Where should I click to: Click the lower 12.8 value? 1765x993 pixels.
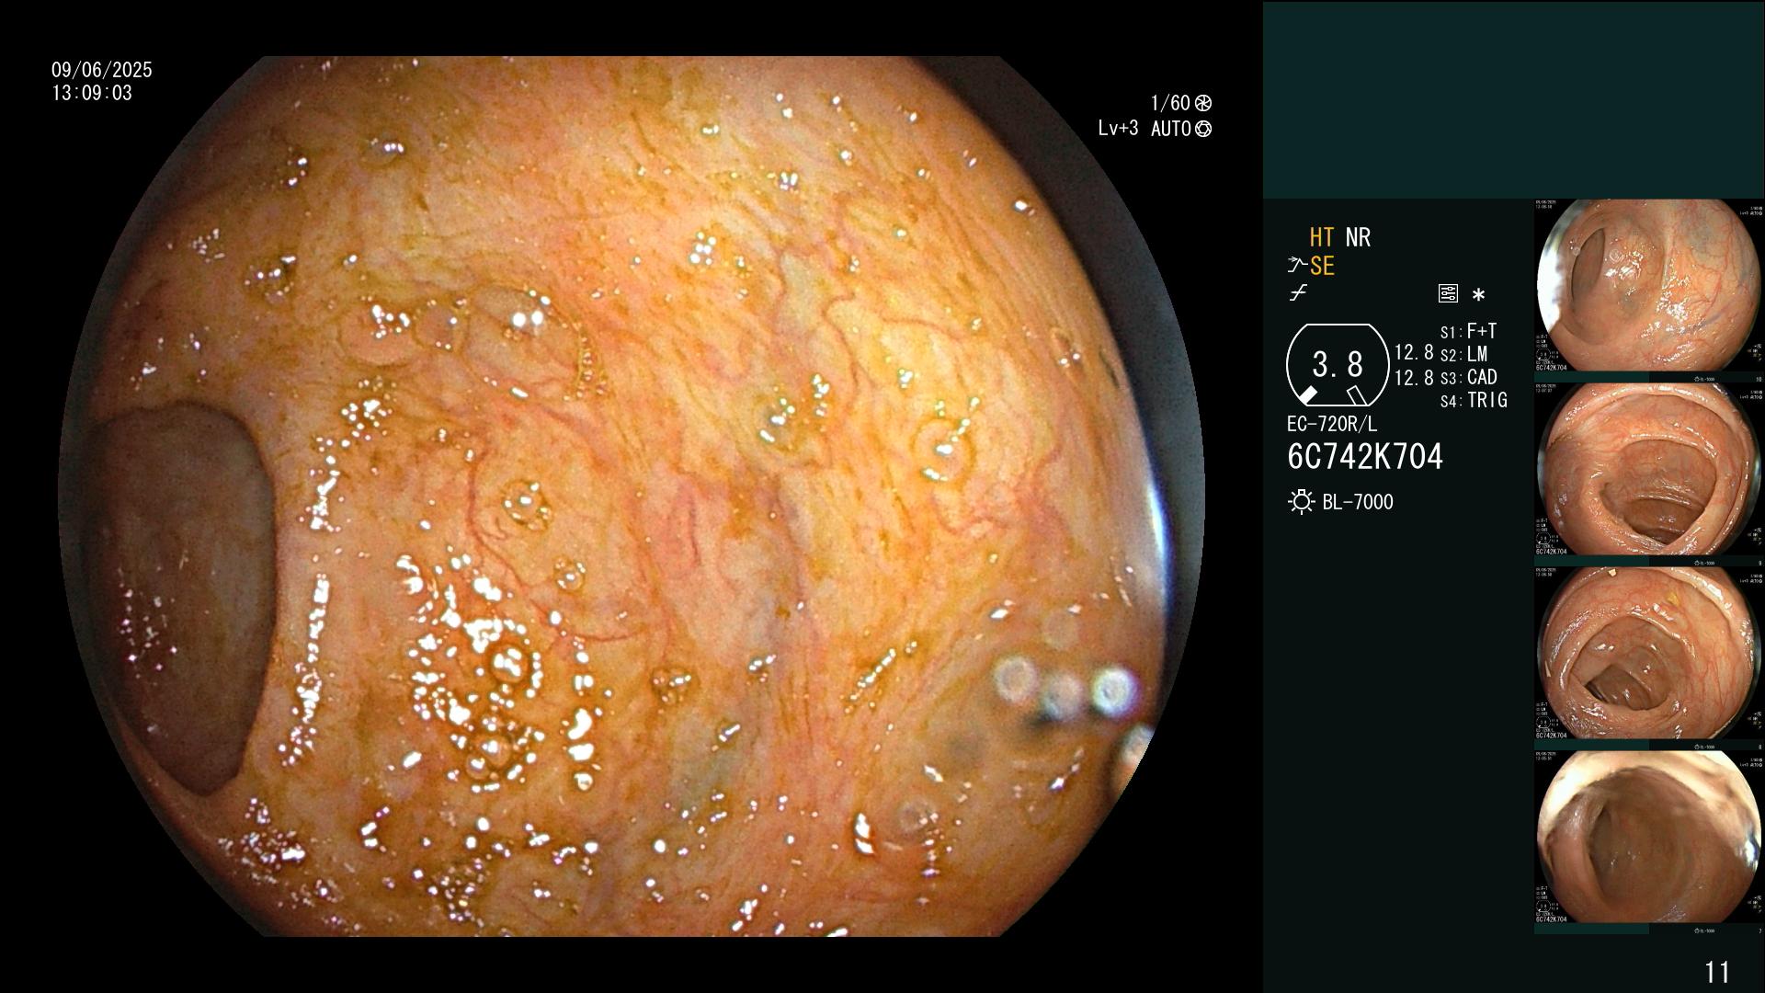(1414, 378)
